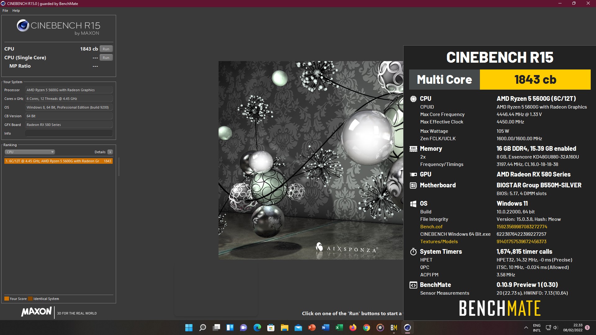Viewport: 596px width, 335px height.
Task: Open Task View on the taskbar
Action: [x=216, y=328]
